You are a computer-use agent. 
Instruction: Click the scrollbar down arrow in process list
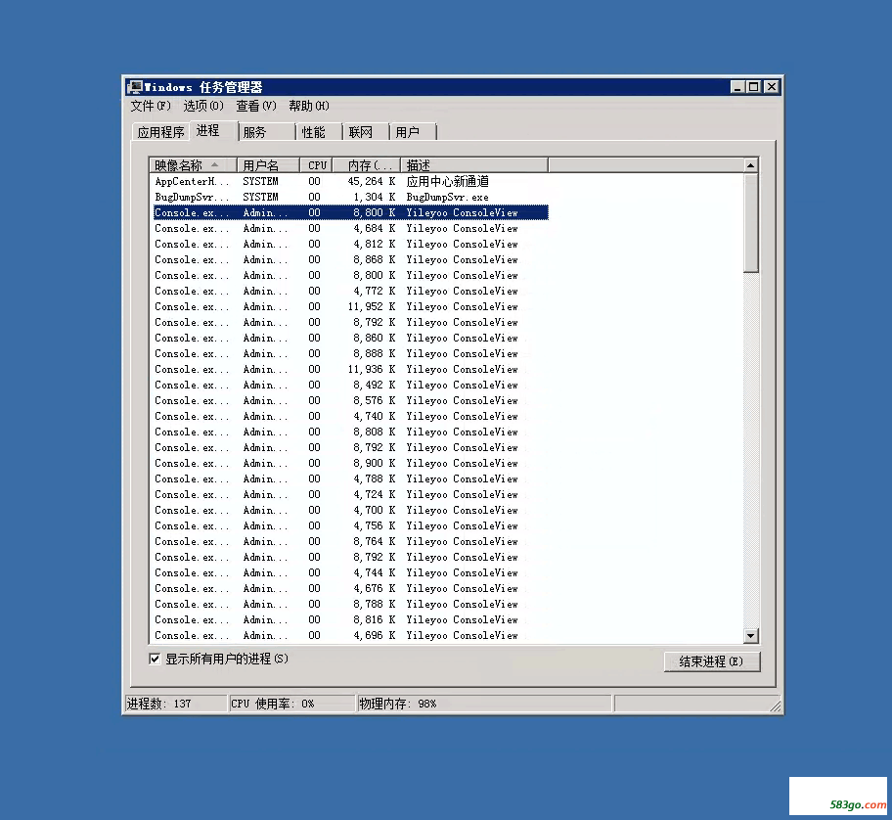[x=751, y=636]
